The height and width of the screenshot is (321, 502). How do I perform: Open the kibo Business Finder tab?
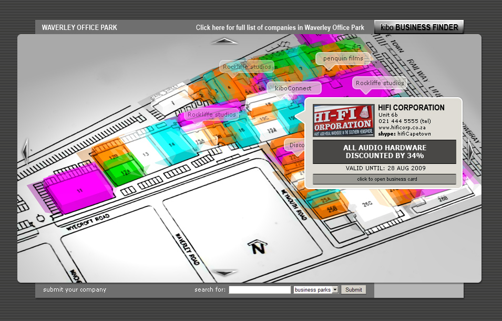coord(419,27)
